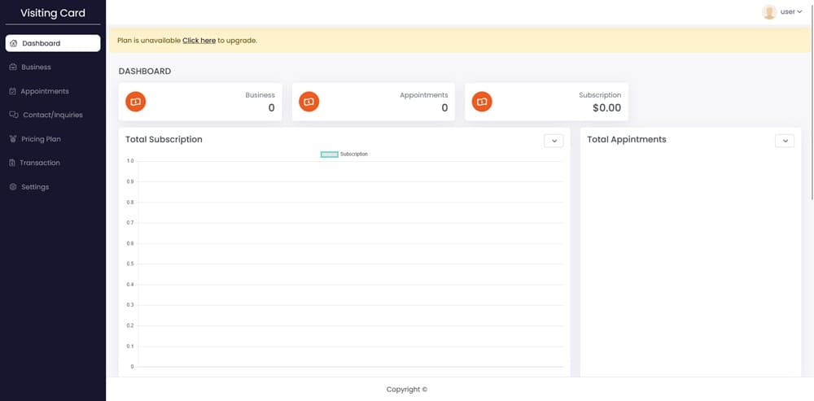Go to the Transaction menu item
The image size is (814, 401).
point(40,163)
